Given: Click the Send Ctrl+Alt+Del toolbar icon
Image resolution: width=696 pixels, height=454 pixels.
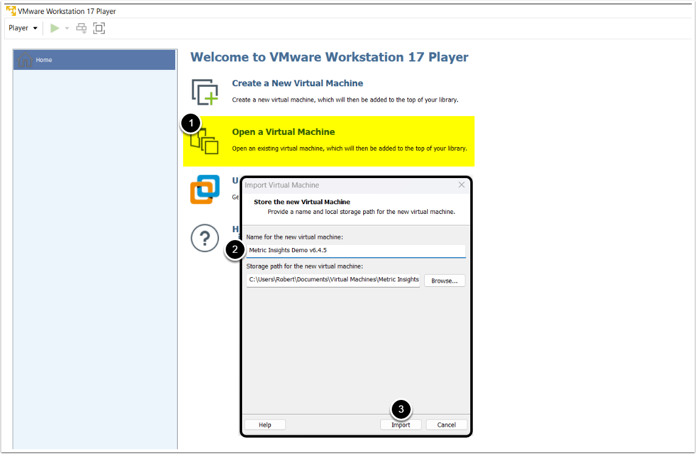Looking at the screenshot, I should pos(82,29).
